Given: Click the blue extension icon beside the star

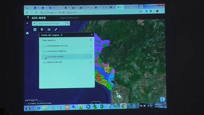Looking at the screenshot, I should click(146, 11).
